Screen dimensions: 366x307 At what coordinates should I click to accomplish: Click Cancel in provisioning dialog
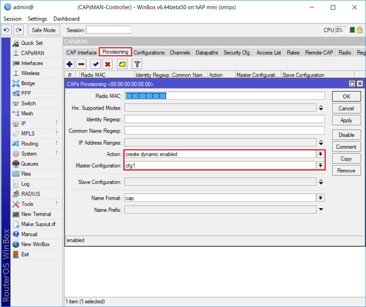pos(346,108)
